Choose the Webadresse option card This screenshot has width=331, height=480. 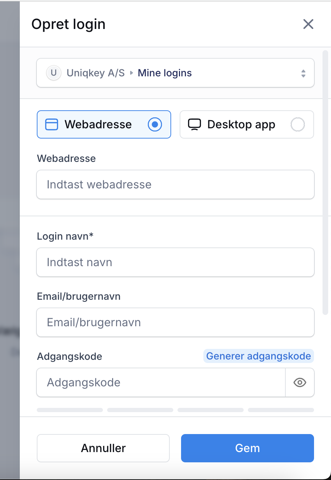(104, 124)
